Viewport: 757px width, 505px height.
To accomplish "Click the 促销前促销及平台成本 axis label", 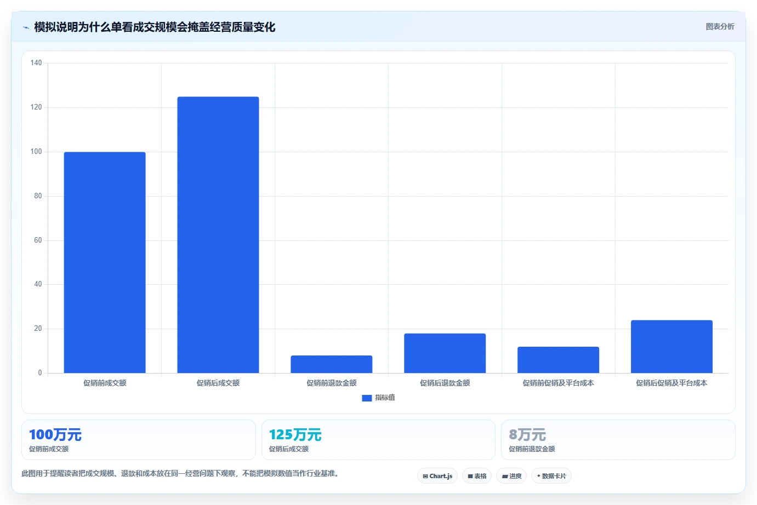I will point(558,383).
